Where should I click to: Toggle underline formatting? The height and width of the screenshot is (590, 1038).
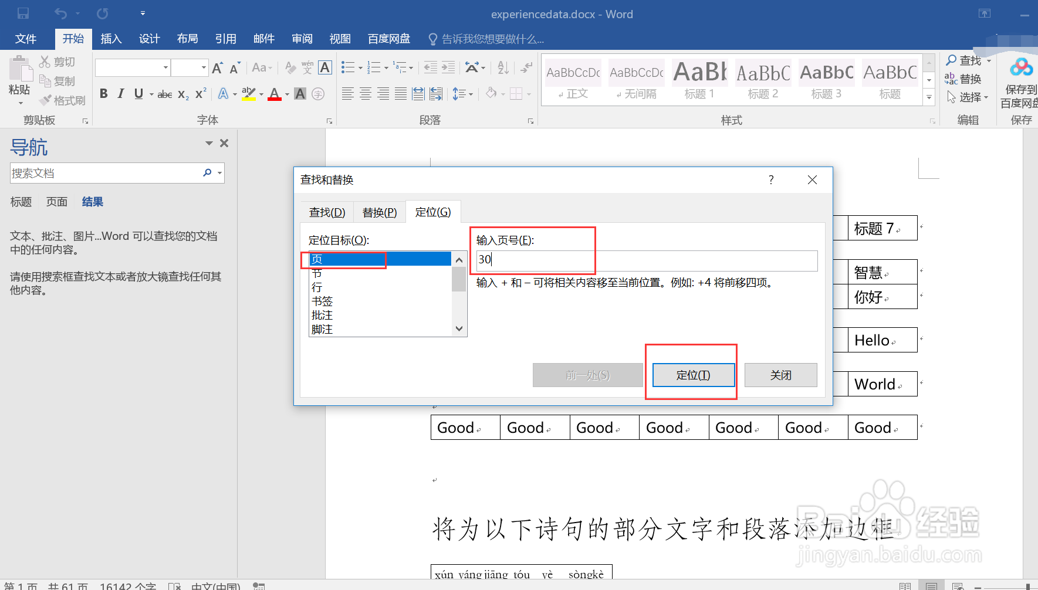click(x=138, y=93)
